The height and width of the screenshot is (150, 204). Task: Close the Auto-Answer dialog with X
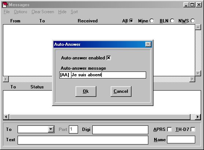click(148, 44)
